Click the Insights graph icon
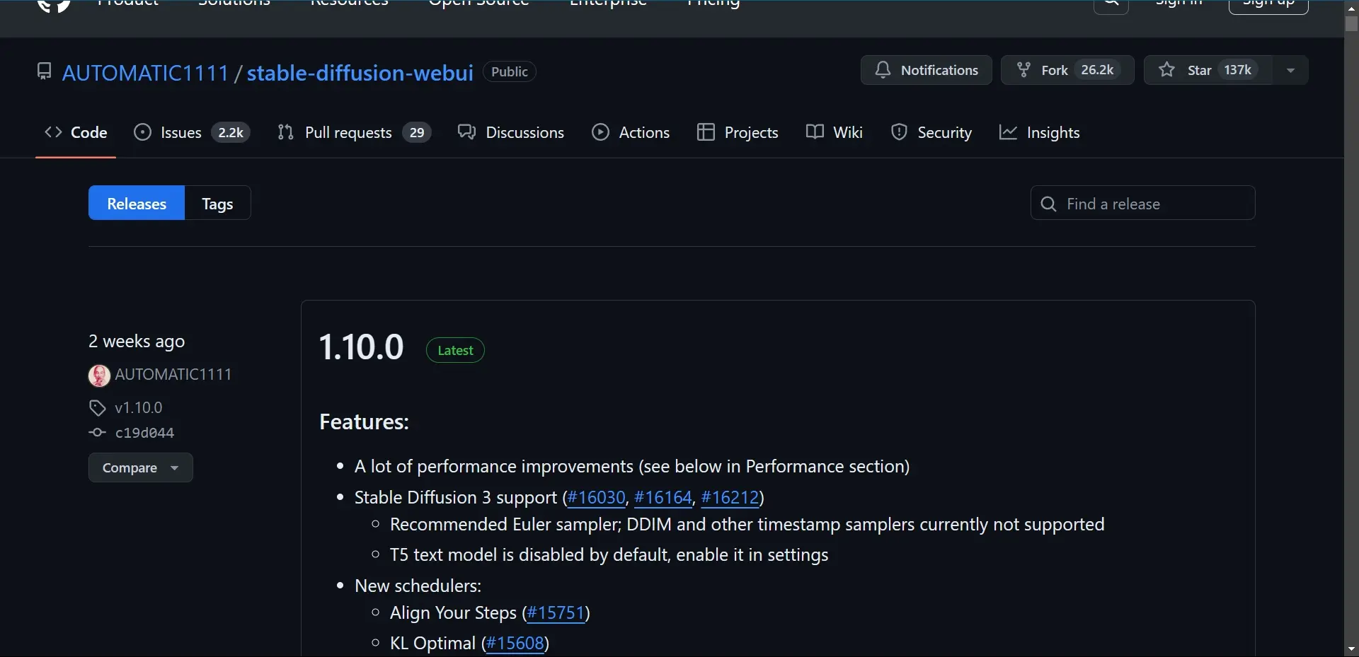The width and height of the screenshot is (1359, 657). coord(1008,132)
